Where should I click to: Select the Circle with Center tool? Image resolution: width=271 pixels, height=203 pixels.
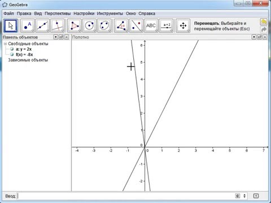[89, 25]
